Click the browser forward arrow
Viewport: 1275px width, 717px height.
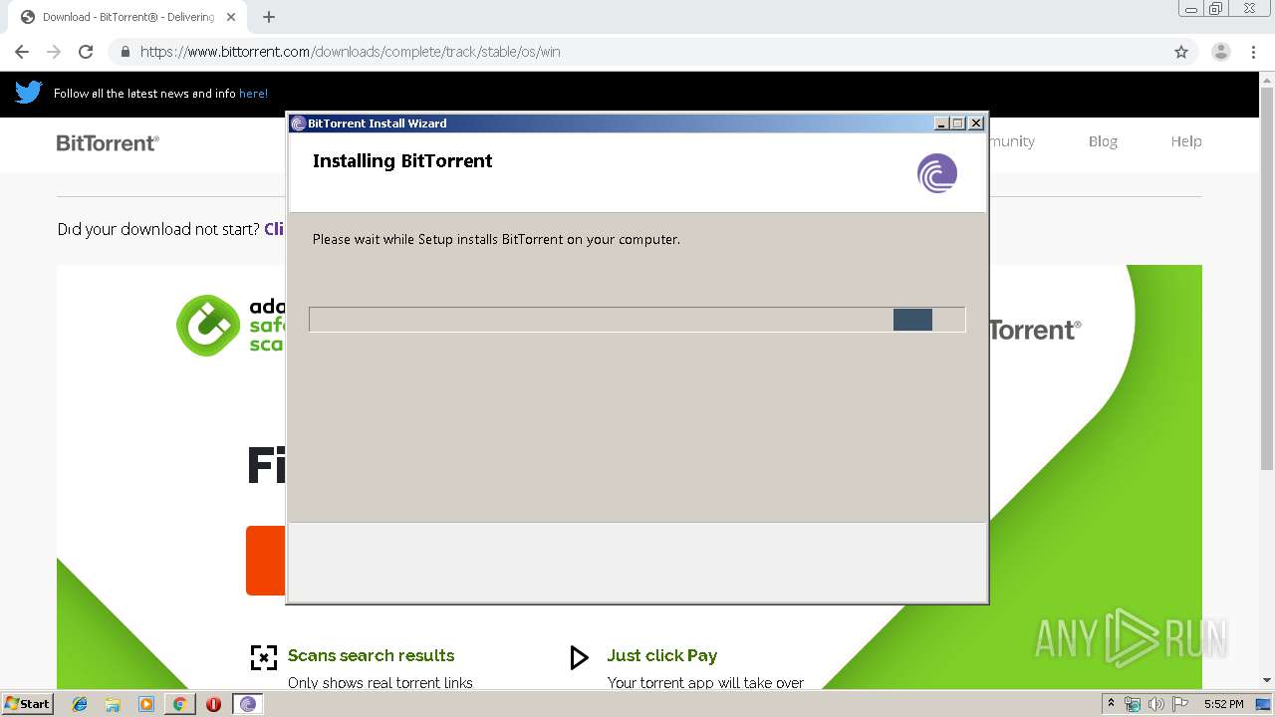click(54, 52)
